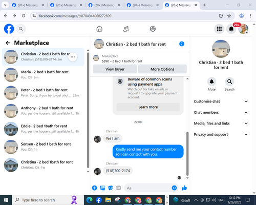Open a new browser tab
Viewport: 256px width, 205px height.
[205, 5]
